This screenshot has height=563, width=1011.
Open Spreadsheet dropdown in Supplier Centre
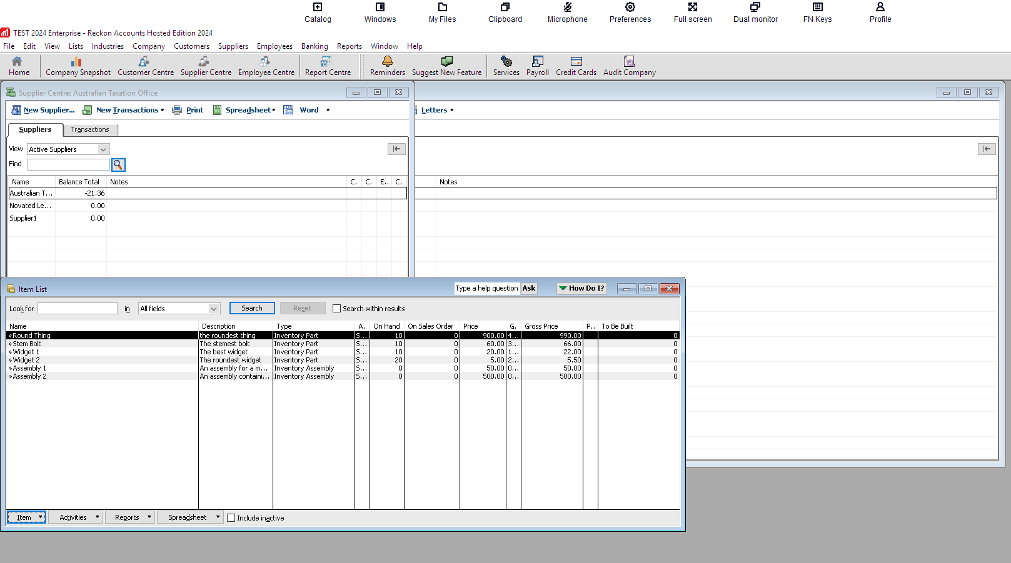(244, 110)
